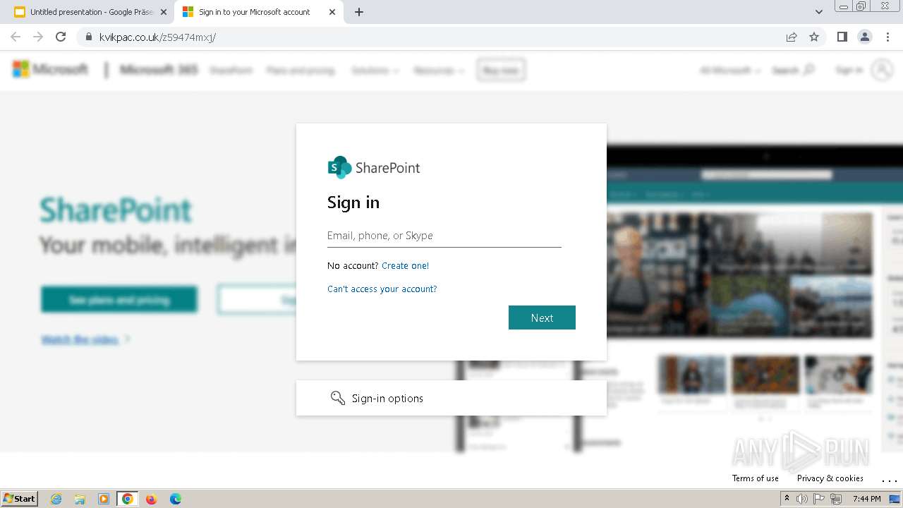Open the Windows Start button
This screenshot has width=903, height=508.
(x=20, y=498)
